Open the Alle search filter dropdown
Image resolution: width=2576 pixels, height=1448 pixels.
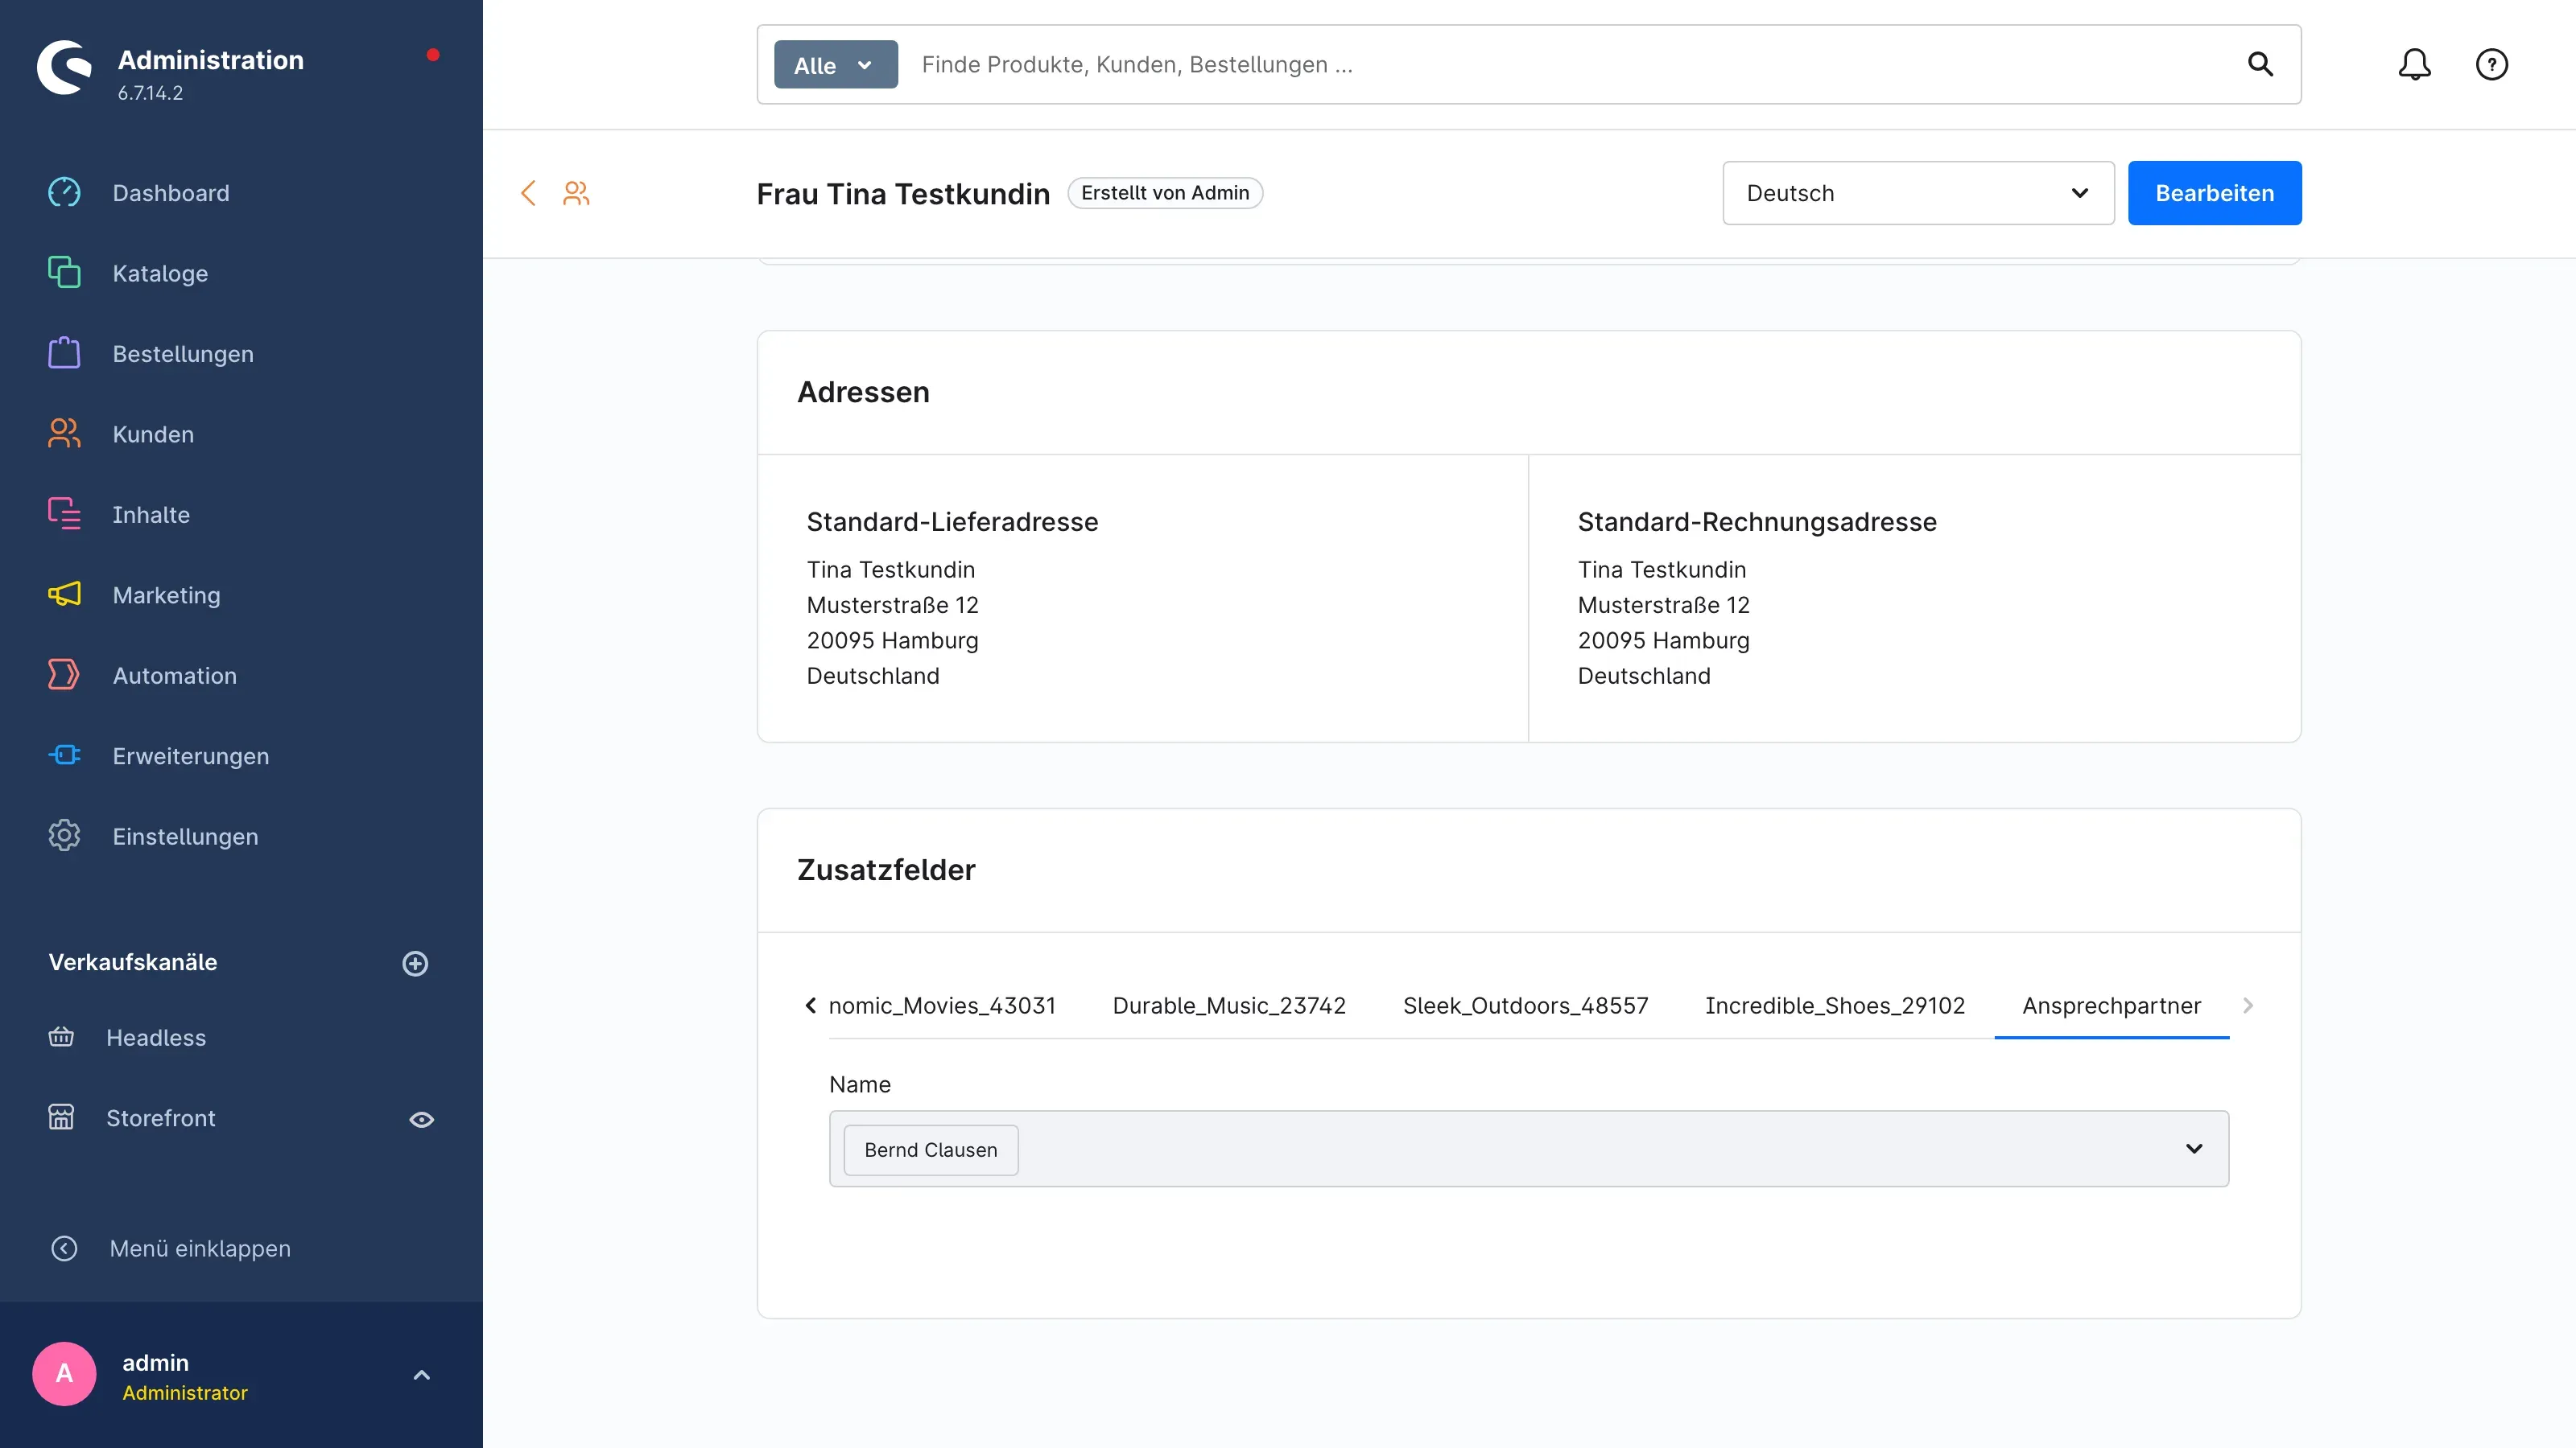835,65
